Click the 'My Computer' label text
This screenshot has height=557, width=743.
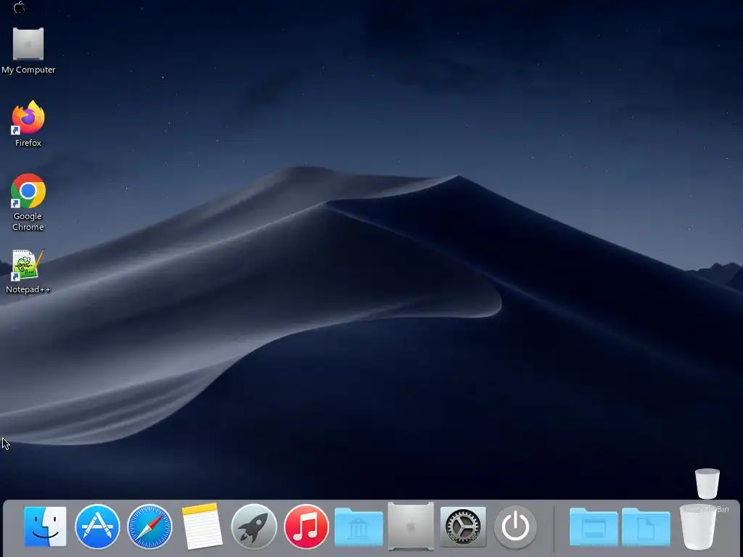click(28, 70)
